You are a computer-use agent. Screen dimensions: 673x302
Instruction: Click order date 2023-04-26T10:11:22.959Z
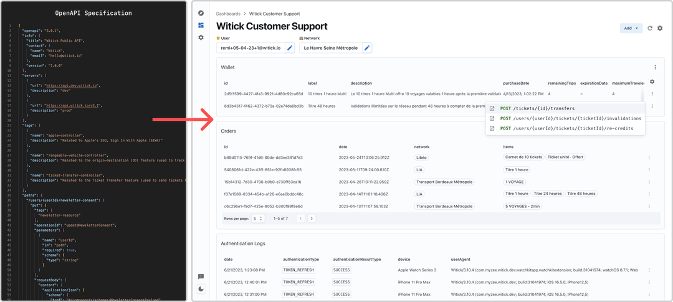point(363,182)
